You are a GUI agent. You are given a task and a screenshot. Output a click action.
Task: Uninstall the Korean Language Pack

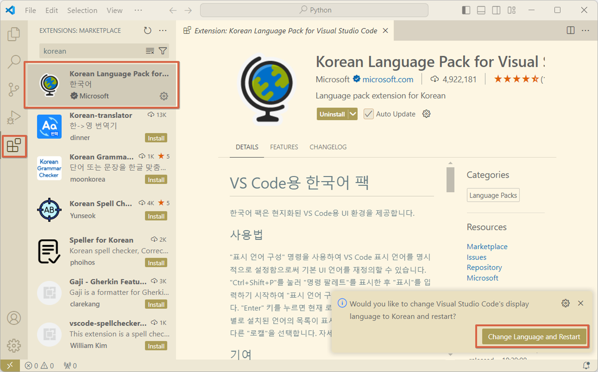point(332,114)
